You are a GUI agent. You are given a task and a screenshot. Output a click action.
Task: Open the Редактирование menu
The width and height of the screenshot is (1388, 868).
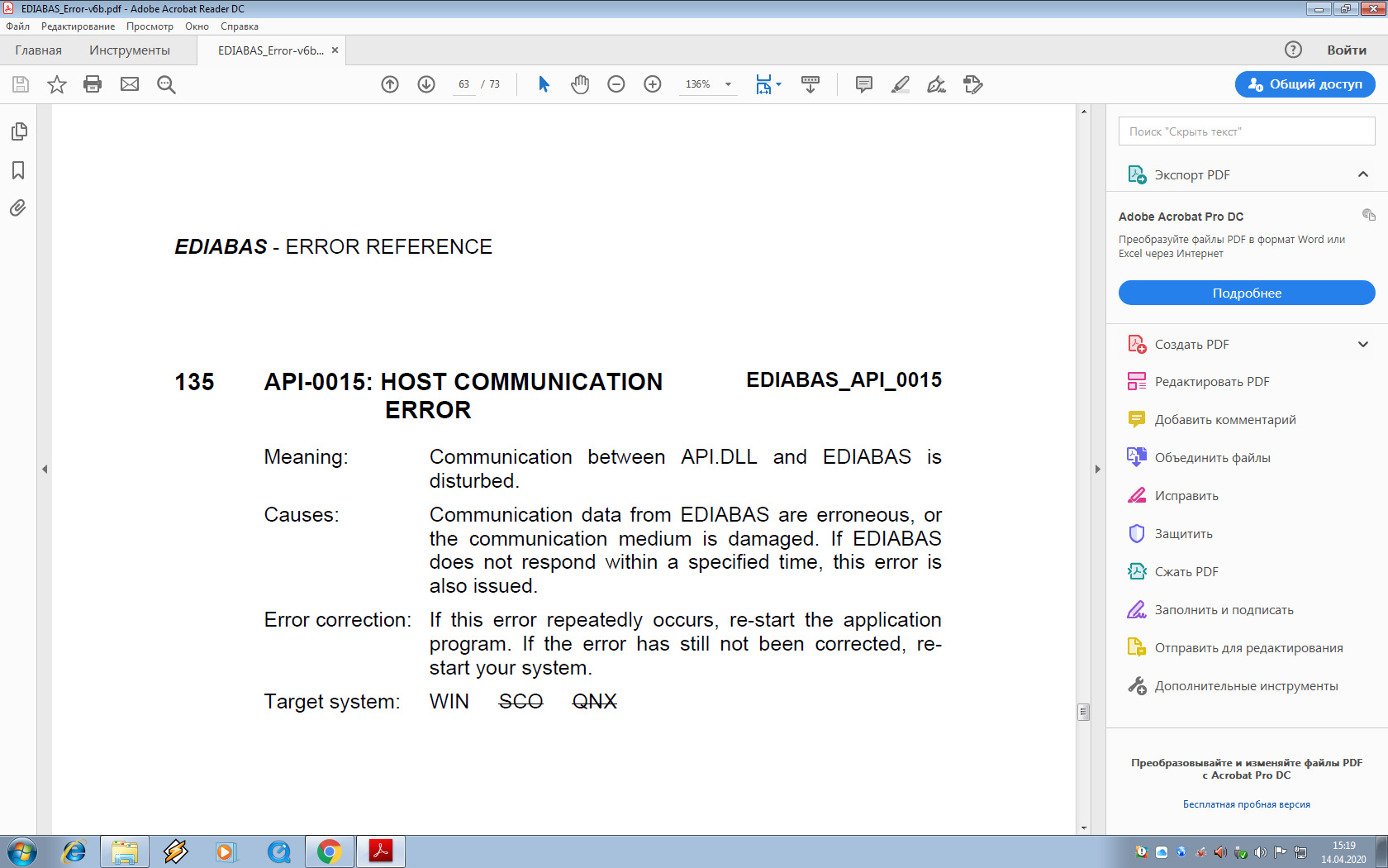click(78, 26)
